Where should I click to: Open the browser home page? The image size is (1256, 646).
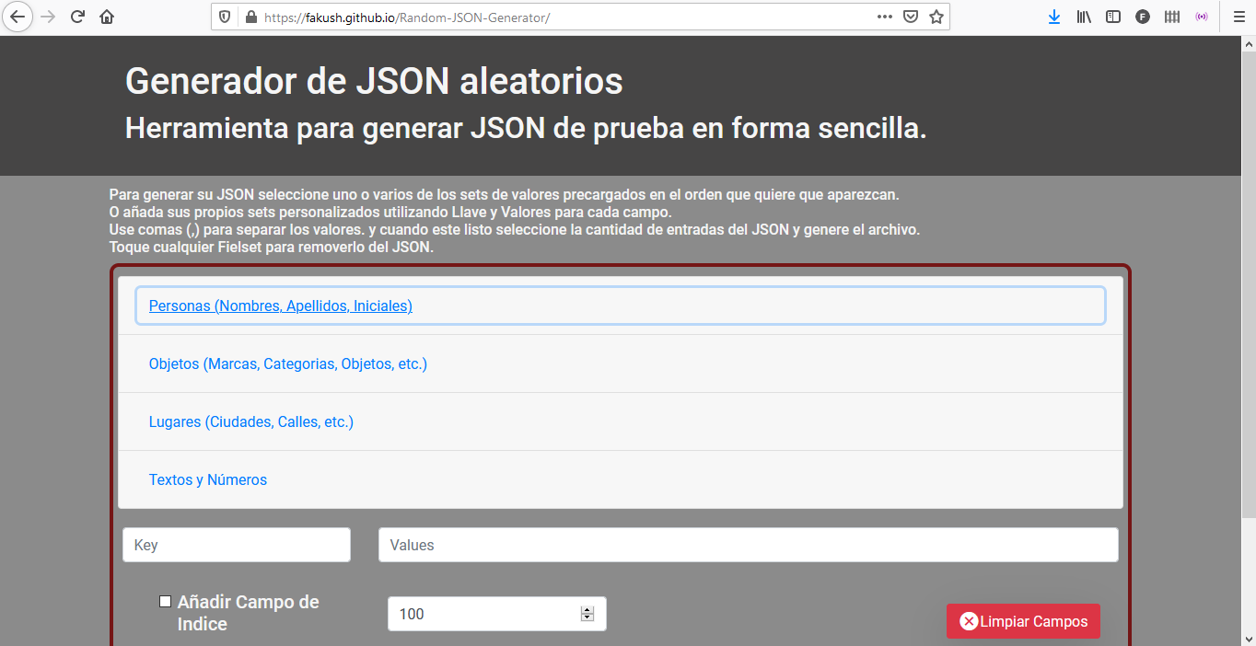coord(107,17)
